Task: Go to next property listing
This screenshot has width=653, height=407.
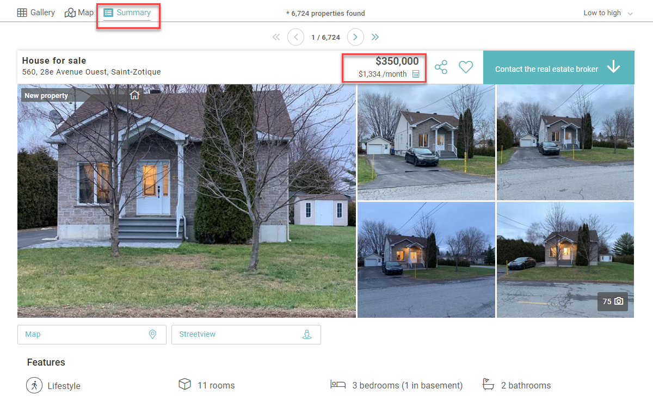Action: 355,37
